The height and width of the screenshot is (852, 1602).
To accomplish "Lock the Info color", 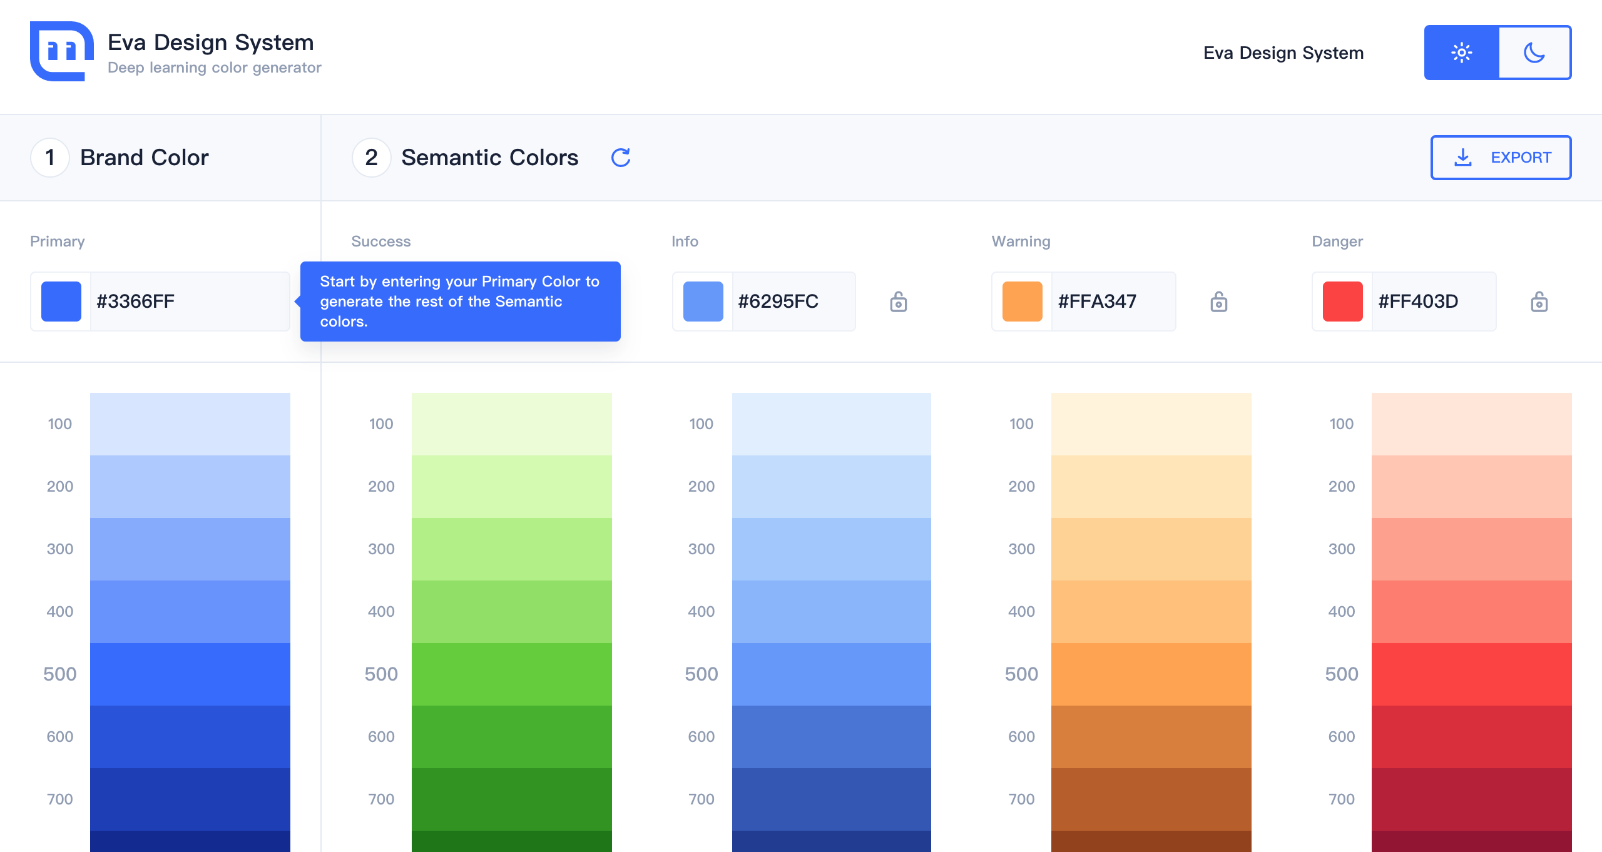I will click(x=898, y=302).
